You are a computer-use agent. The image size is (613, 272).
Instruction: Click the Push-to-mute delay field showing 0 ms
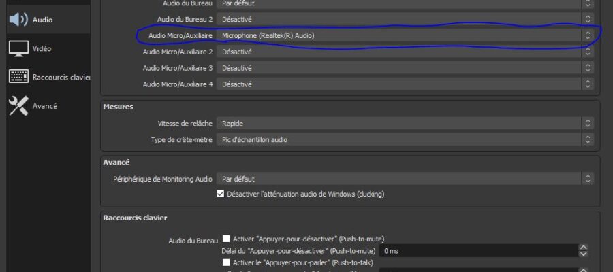479,250
